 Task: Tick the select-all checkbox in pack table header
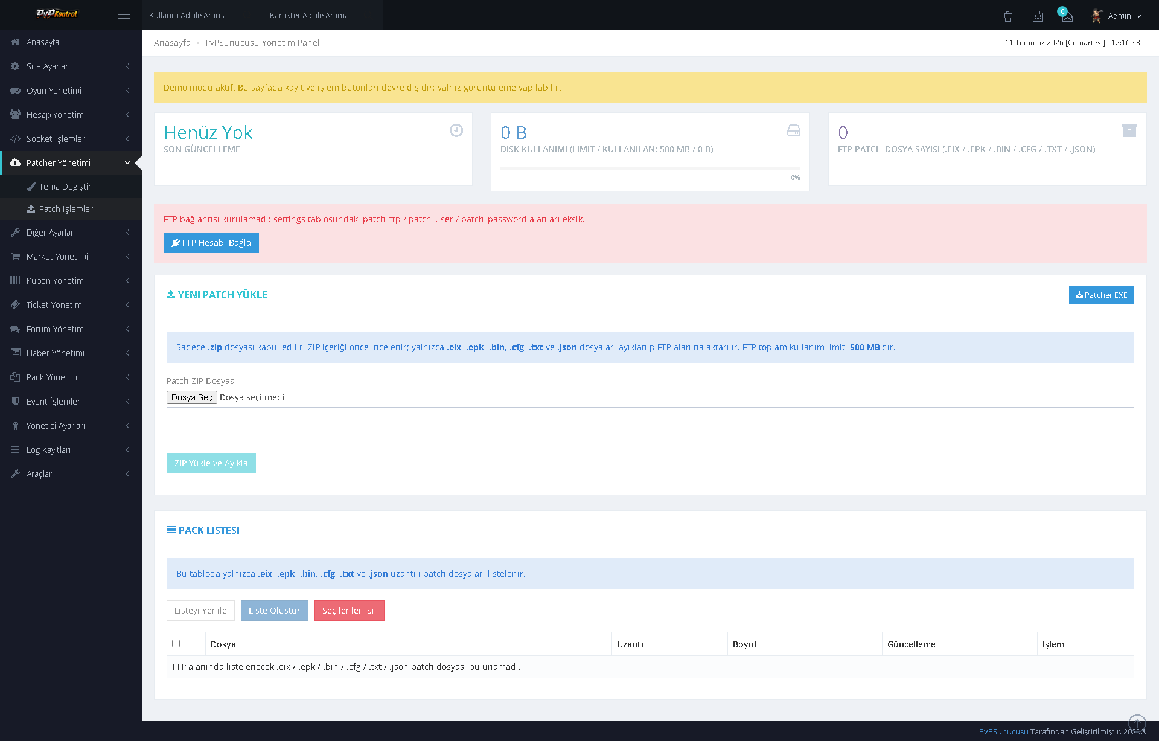[176, 644]
